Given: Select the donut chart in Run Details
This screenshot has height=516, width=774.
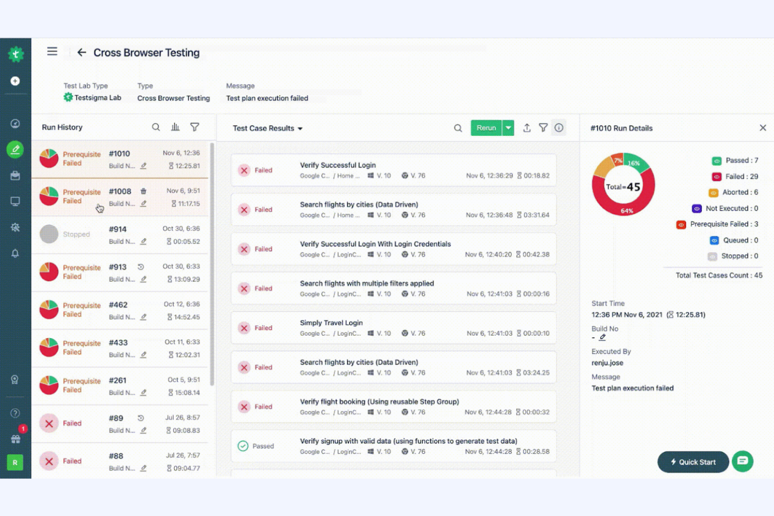Looking at the screenshot, I should point(623,185).
